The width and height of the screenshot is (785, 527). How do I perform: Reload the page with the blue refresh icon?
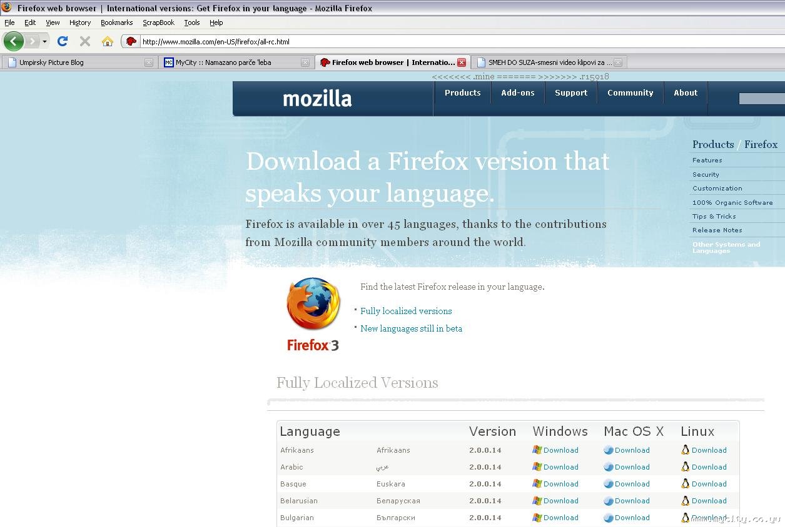[63, 41]
